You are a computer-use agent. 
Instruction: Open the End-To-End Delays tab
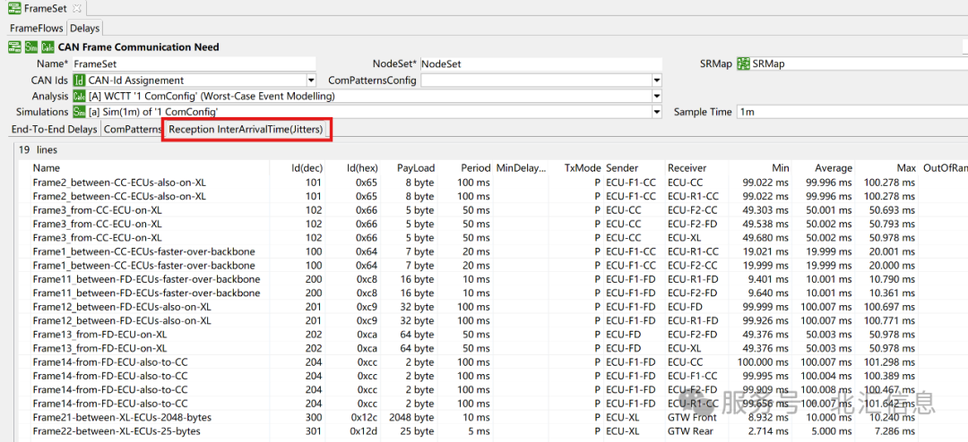click(x=54, y=130)
